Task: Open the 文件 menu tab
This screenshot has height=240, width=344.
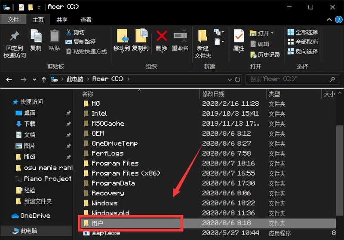Action: point(13,19)
